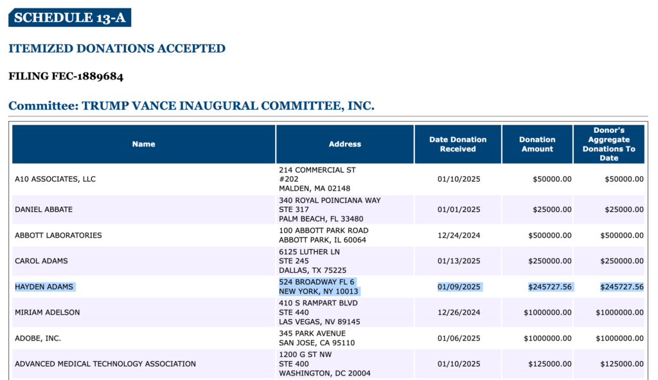Click the A10 ASSOCIATES, LLC name cell
658x380 pixels.
pyautogui.click(x=55, y=179)
